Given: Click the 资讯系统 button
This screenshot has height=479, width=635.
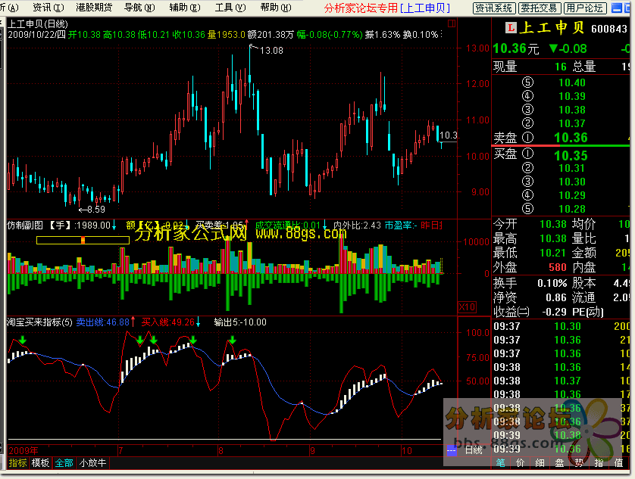Looking at the screenshot, I should point(494,8).
